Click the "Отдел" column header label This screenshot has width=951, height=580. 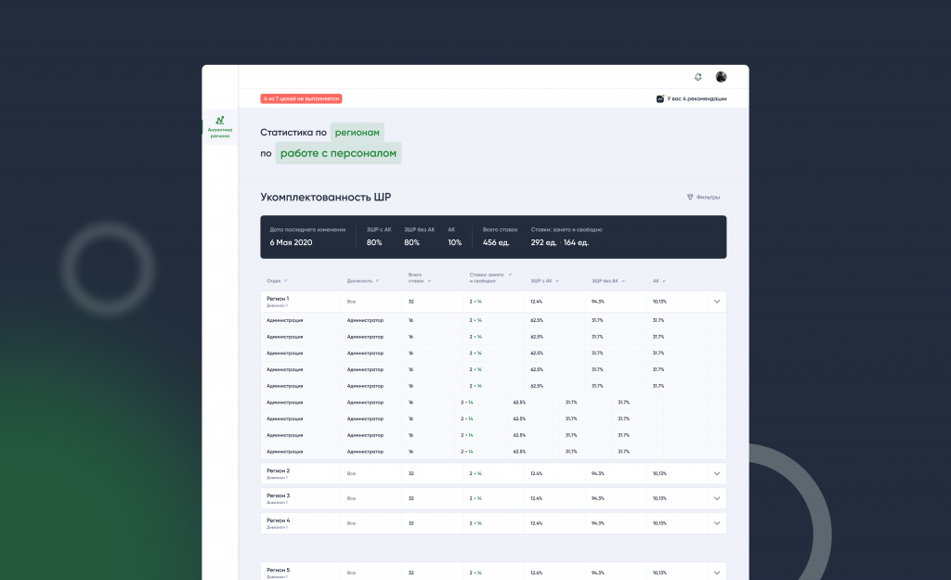[274, 281]
